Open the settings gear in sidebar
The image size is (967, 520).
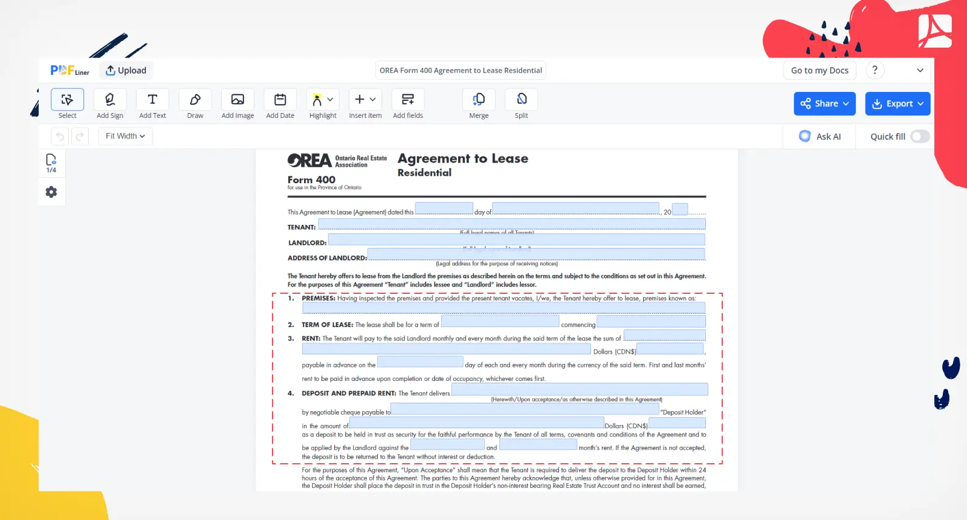tap(51, 192)
